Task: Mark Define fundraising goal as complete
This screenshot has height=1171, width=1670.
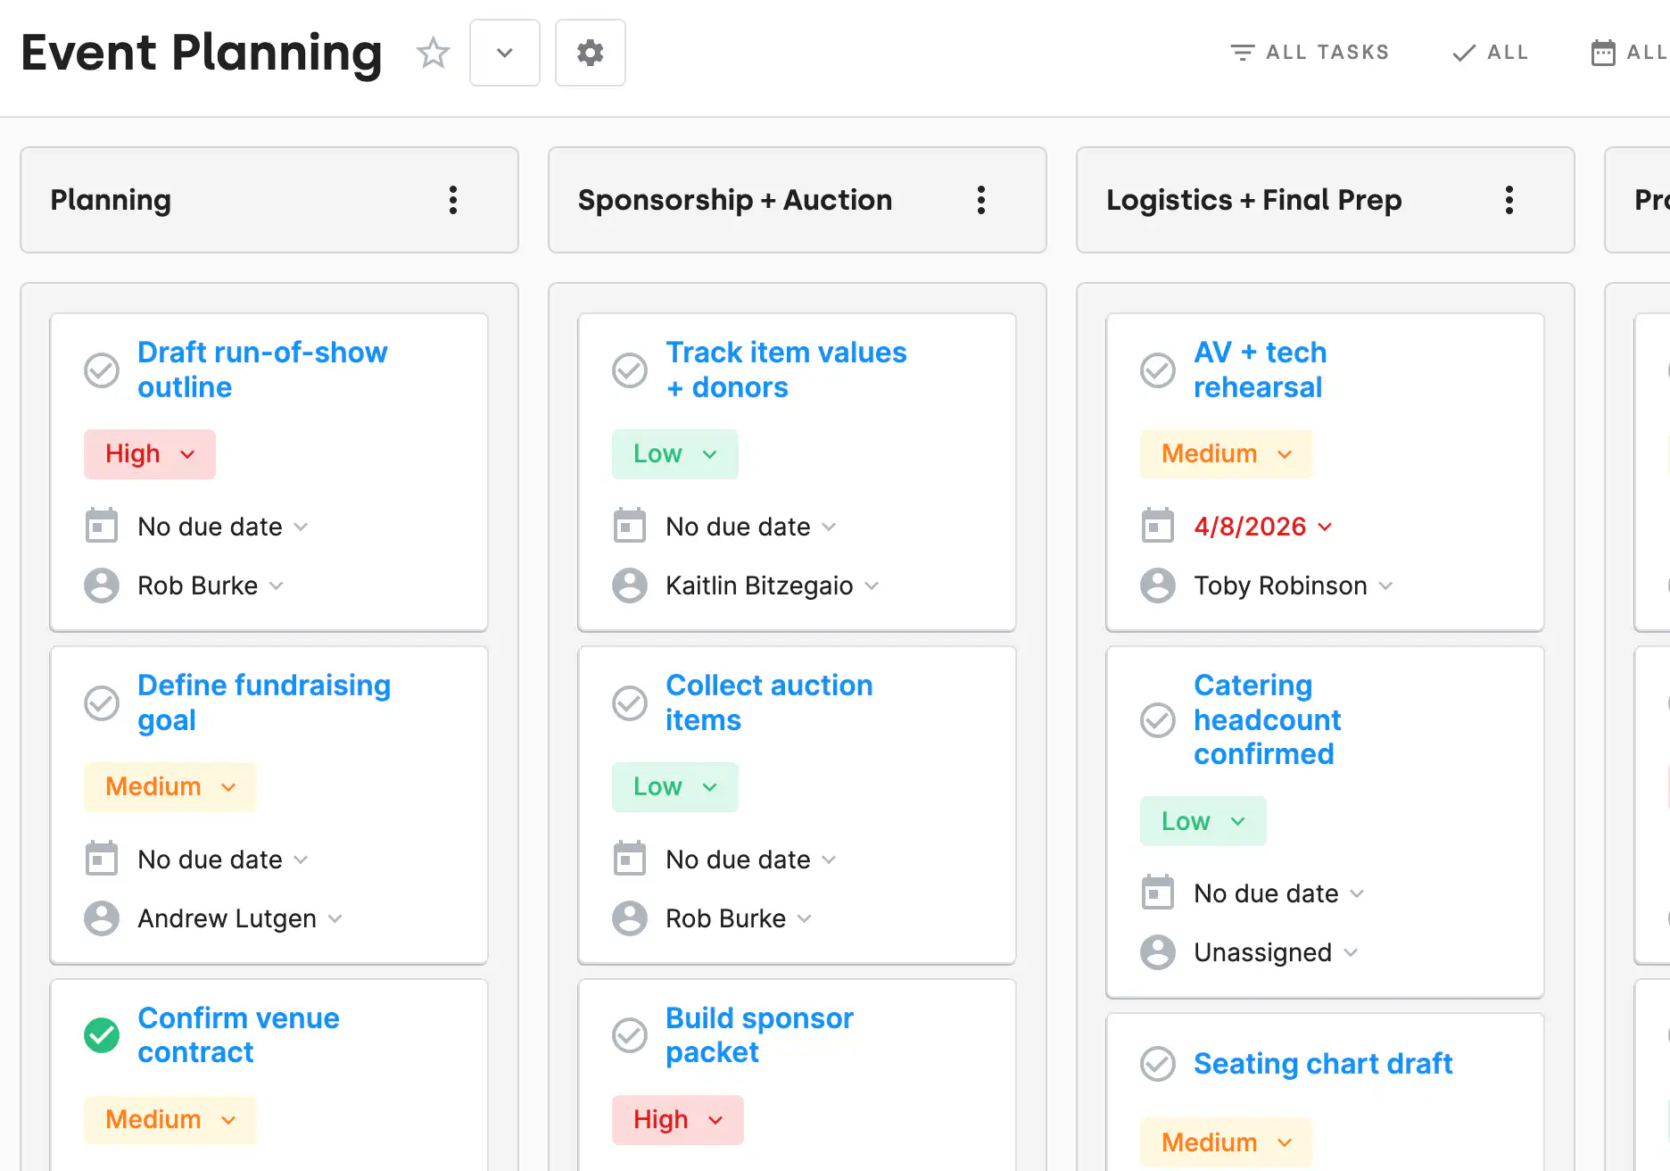Action: tap(102, 702)
